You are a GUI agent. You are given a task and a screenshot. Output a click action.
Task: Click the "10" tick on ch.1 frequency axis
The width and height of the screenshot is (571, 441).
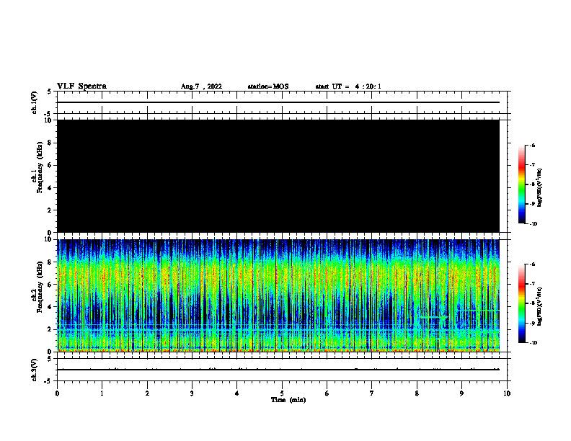click(48, 120)
